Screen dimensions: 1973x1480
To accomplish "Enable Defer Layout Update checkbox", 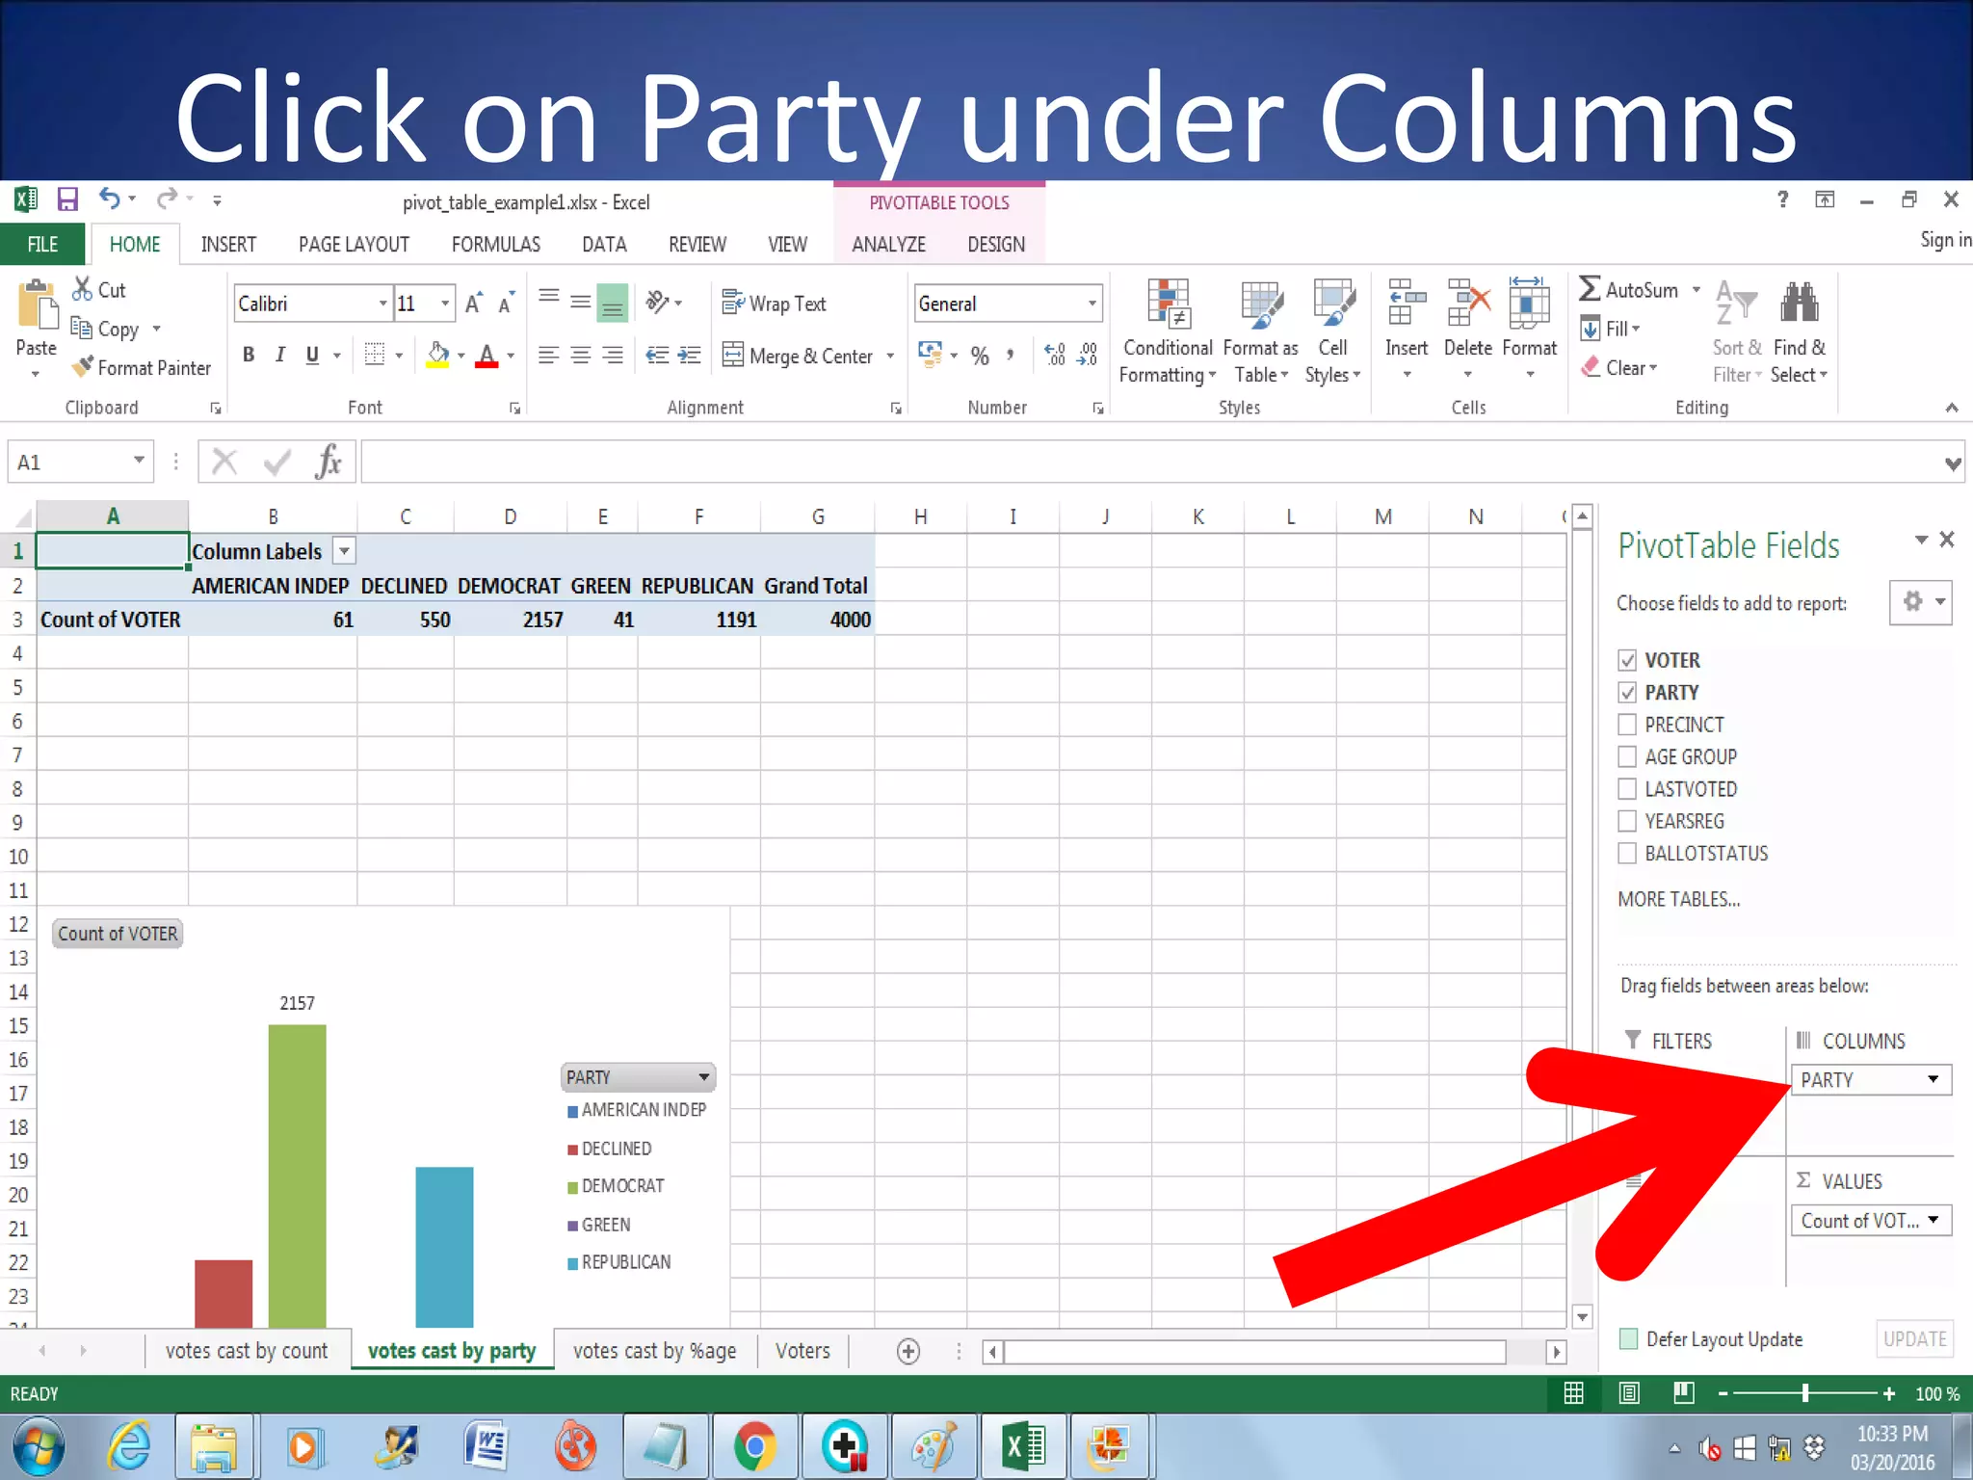I will pos(1629,1338).
